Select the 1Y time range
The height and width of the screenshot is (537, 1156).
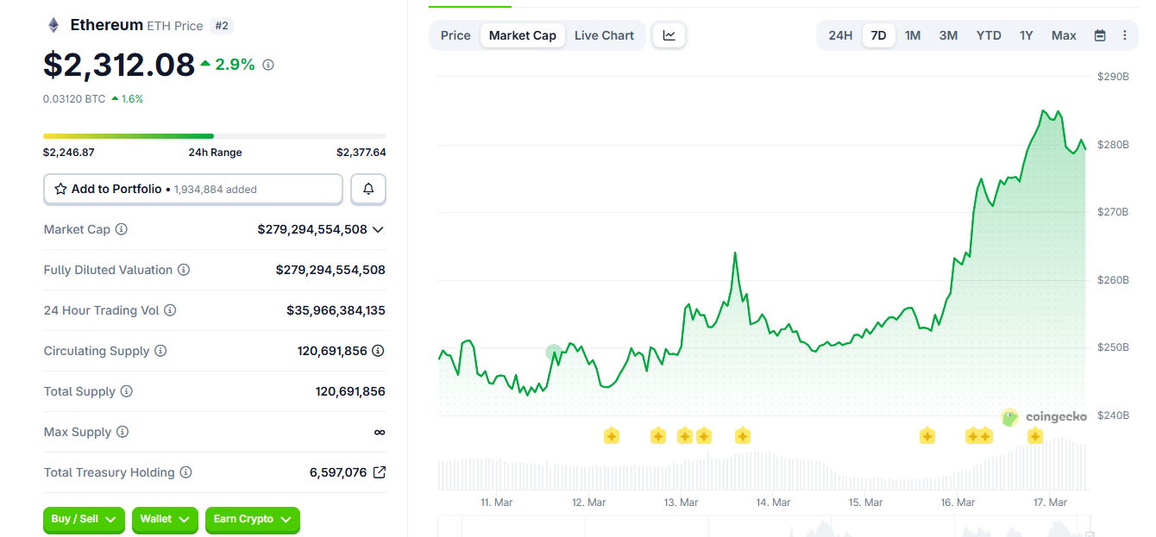tap(1026, 35)
